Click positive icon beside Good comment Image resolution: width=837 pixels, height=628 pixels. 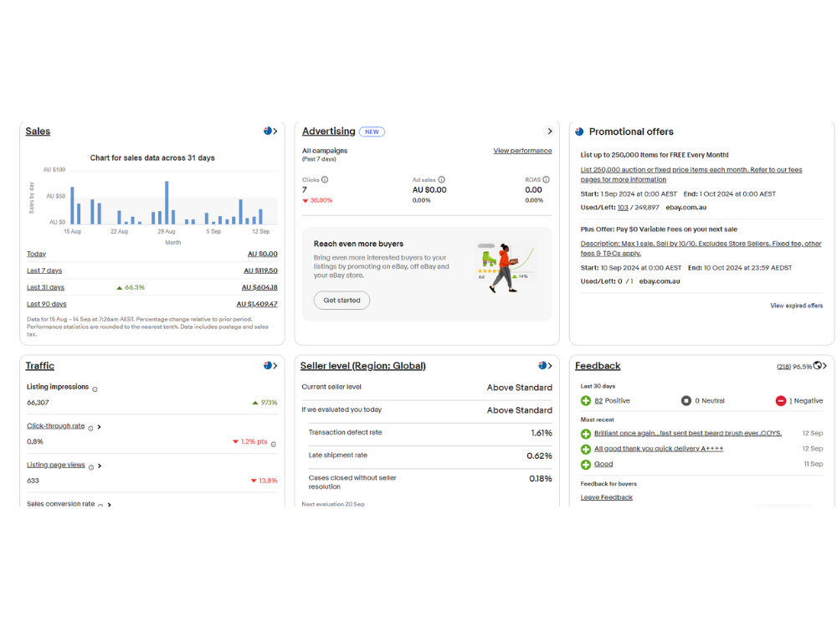[x=586, y=465]
